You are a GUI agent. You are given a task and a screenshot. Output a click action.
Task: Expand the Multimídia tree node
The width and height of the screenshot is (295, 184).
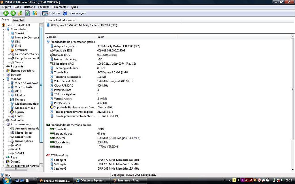(3, 120)
